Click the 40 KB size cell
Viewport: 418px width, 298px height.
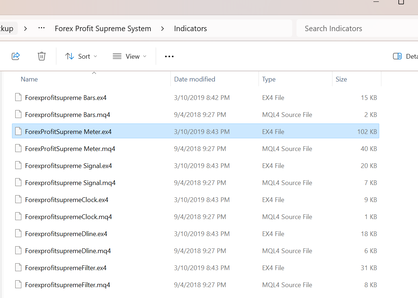pos(369,148)
